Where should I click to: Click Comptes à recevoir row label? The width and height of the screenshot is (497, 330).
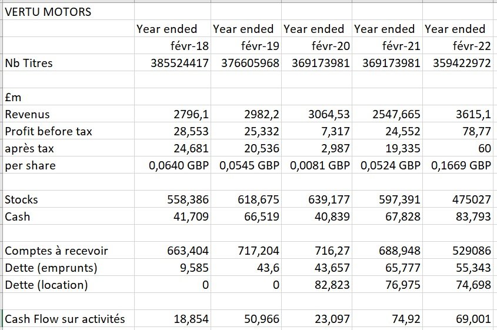click(x=56, y=251)
